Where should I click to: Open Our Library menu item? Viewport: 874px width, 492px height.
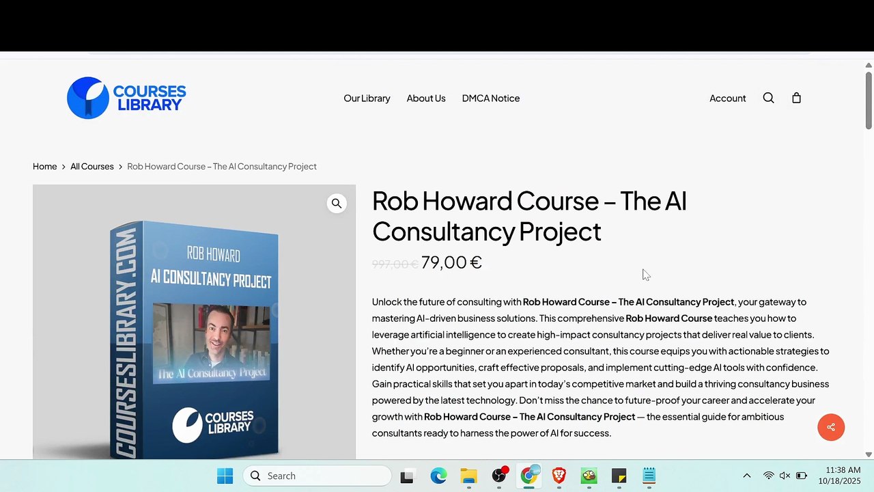pyautogui.click(x=367, y=98)
